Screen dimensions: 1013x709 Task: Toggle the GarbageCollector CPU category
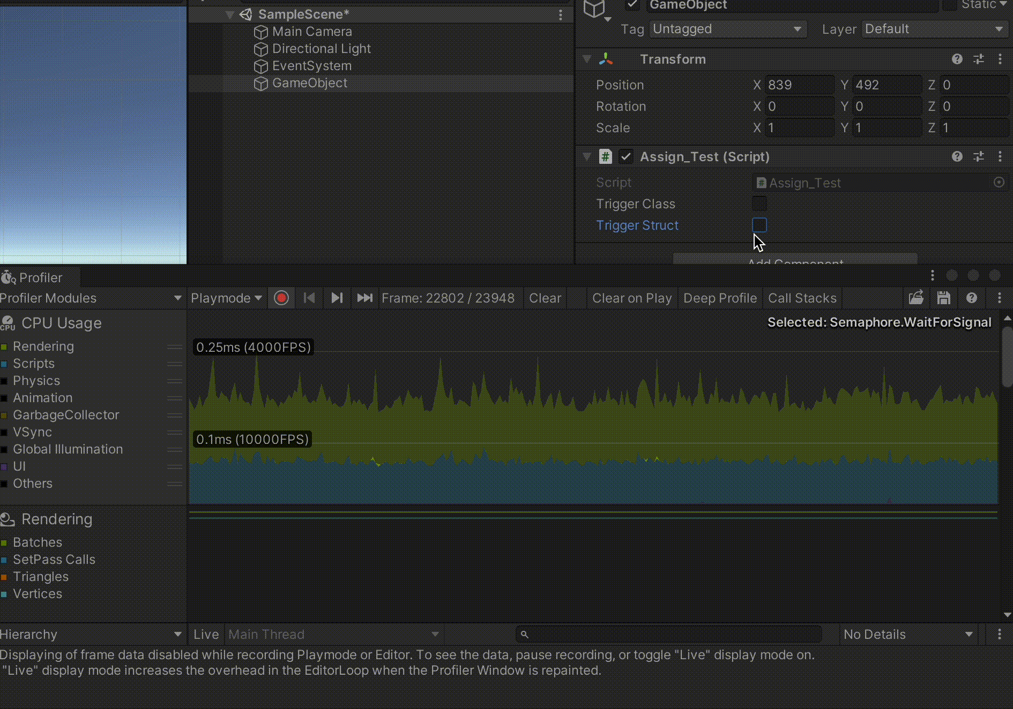click(4, 416)
